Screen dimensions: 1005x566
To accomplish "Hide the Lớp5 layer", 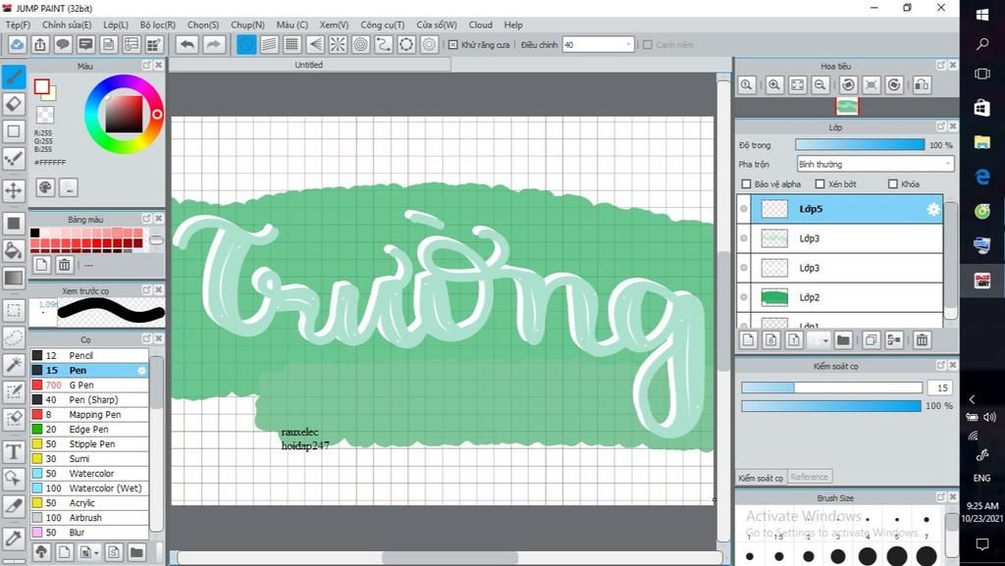I will (744, 209).
